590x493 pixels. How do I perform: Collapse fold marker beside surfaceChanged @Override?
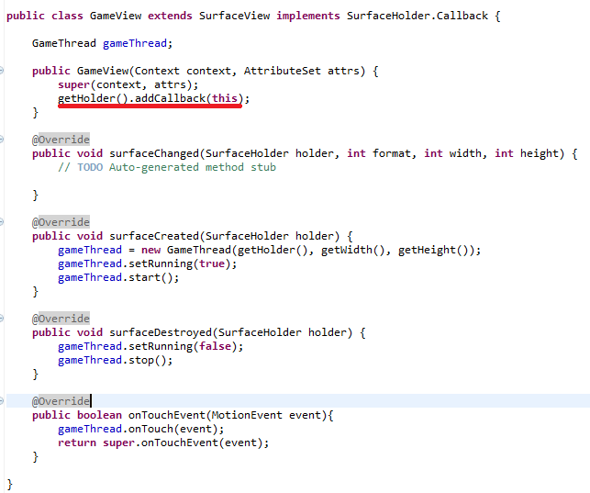tap(2, 140)
